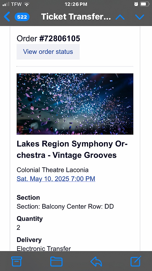Tap the back arrow to mailbox
152x271 pixels.
pos(7,17)
